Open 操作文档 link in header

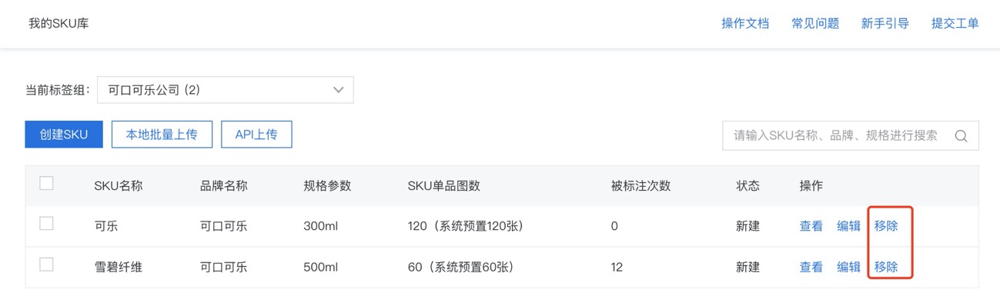pos(745,24)
